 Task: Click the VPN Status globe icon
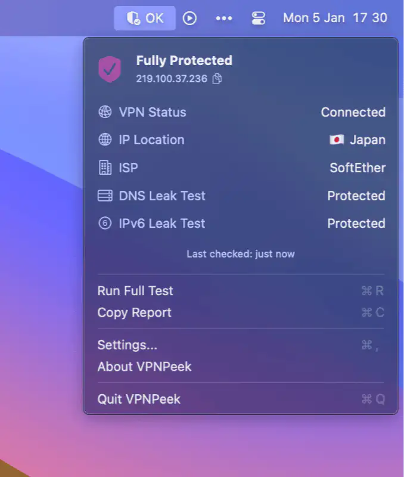105,112
